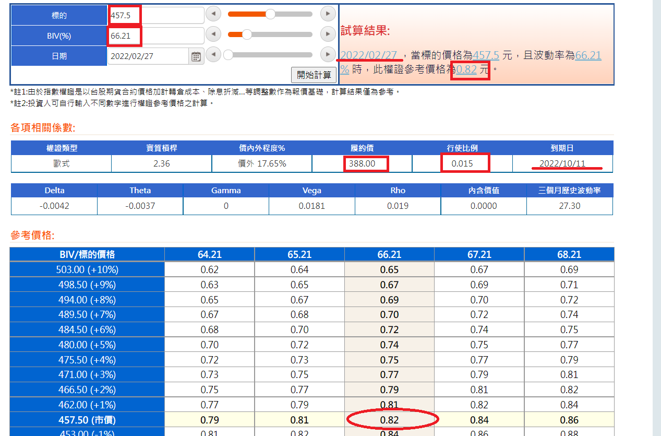Increase BIV(%) with right arrow
Viewport: 661px width, 436px height.
(x=327, y=34)
